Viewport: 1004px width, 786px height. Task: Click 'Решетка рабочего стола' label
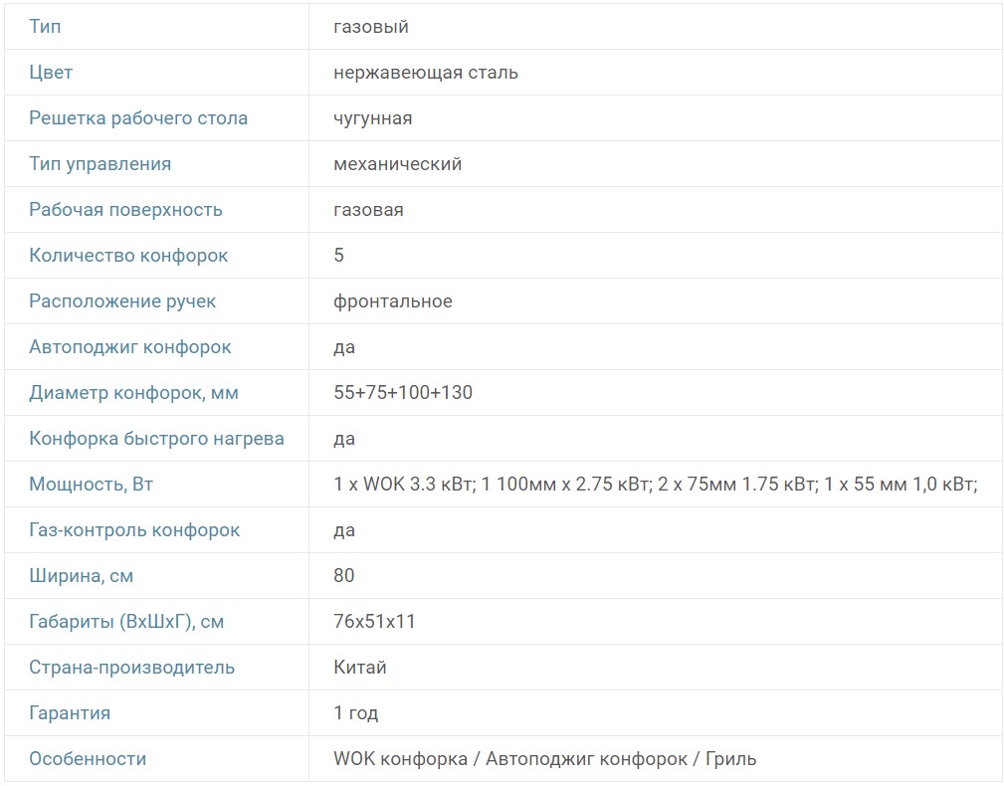(138, 118)
